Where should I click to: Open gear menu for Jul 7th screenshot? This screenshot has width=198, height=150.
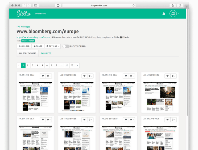pos(132,76)
